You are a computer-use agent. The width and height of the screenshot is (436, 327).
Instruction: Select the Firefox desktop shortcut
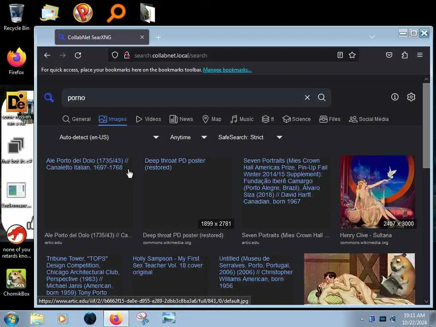point(17,61)
